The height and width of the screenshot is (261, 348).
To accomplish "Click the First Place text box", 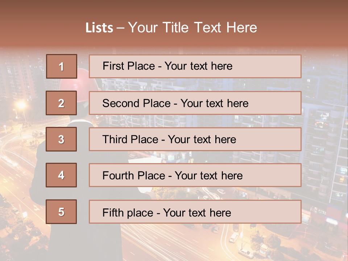I will (x=195, y=66).
